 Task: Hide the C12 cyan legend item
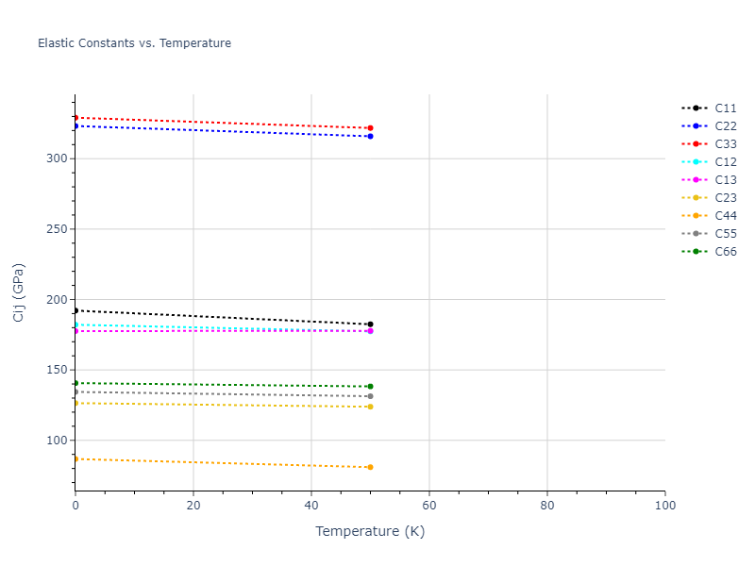[x=725, y=162]
